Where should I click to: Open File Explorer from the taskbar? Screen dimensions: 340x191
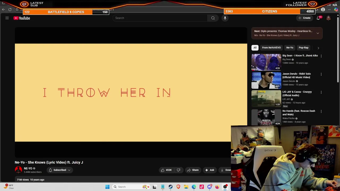pyautogui.click(x=186, y=187)
